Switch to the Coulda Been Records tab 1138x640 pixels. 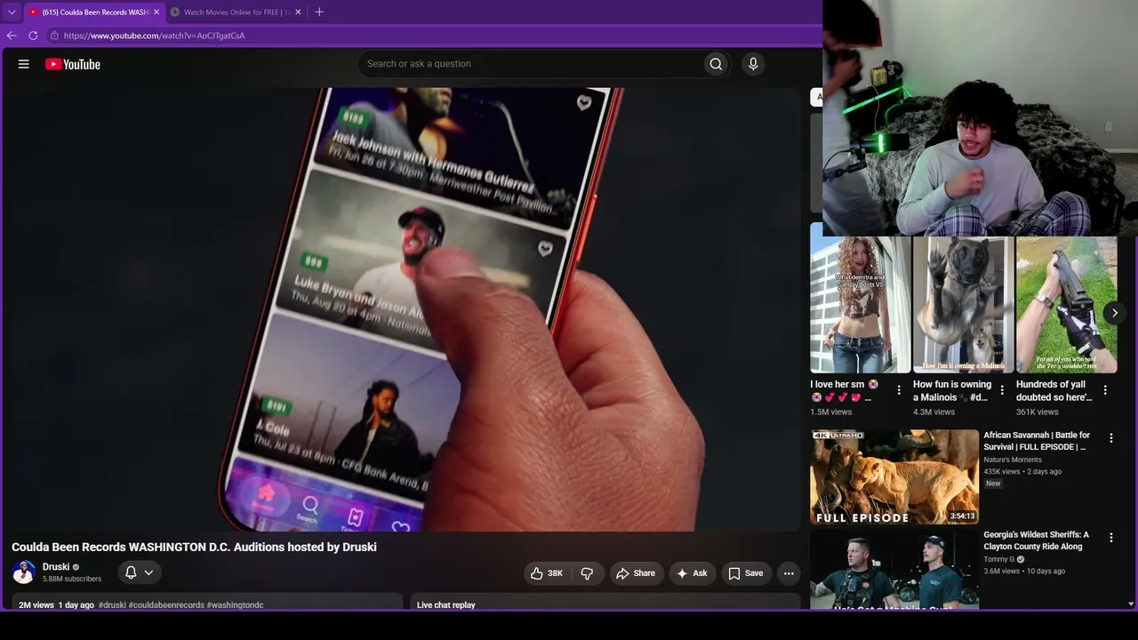96,12
